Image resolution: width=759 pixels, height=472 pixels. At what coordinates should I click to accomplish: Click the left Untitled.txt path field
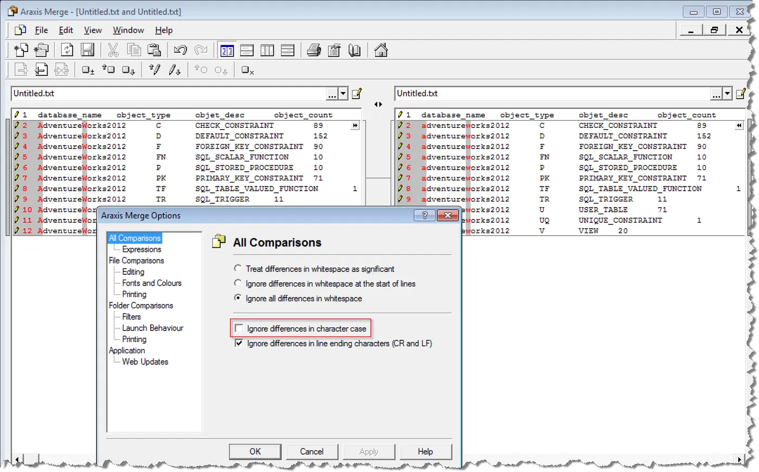pos(169,94)
